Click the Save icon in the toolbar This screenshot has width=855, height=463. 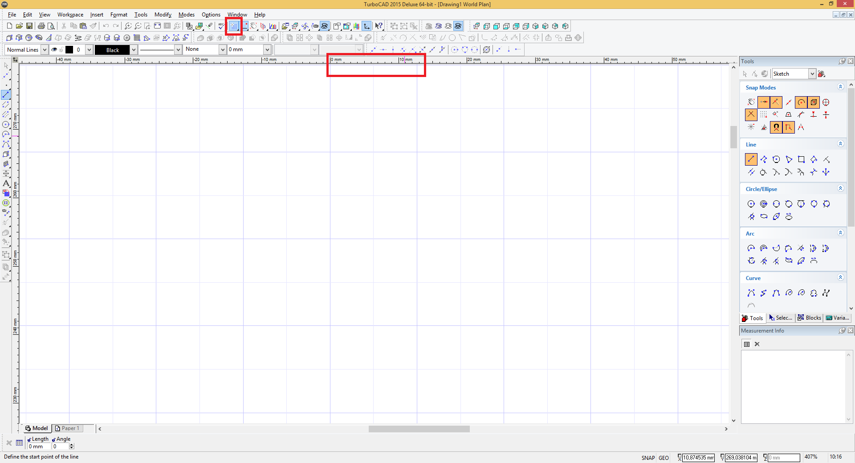[29, 26]
